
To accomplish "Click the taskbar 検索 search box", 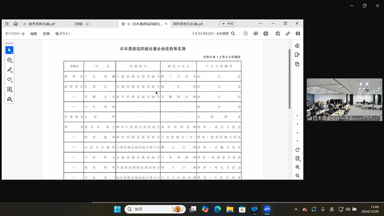I will pyautogui.click(x=155, y=209).
